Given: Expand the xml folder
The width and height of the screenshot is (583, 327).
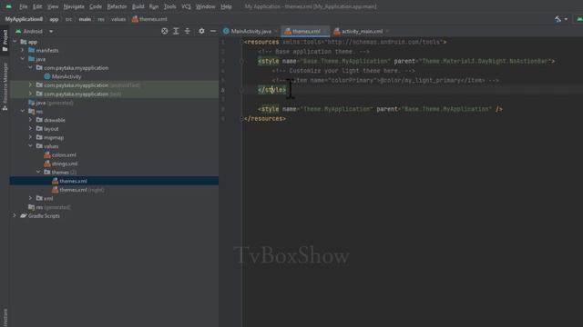Looking at the screenshot, I should (x=30, y=198).
